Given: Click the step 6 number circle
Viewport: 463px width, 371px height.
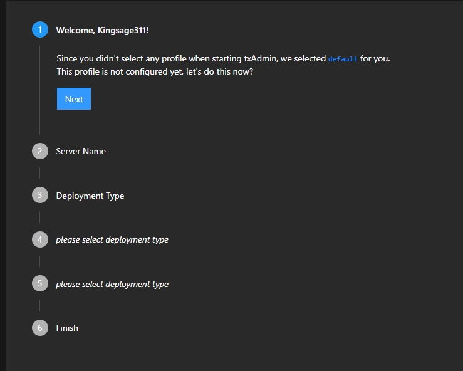Looking at the screenshot, I should click(39, 328).
